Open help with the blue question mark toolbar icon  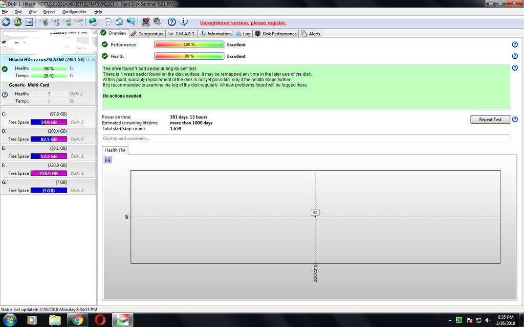tap(172, 22)
